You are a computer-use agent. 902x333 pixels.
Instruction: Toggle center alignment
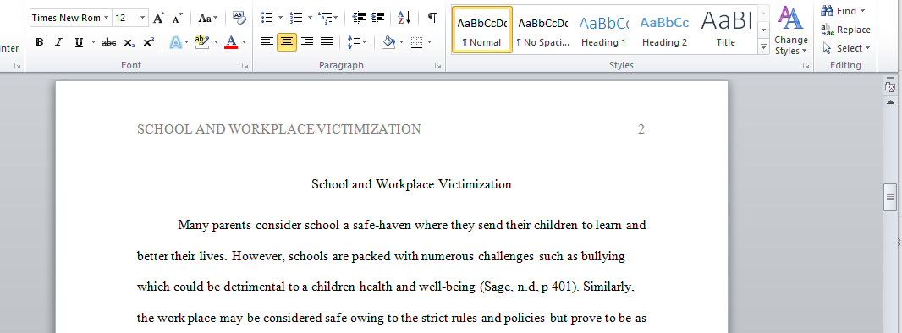[x=287, y=42]
